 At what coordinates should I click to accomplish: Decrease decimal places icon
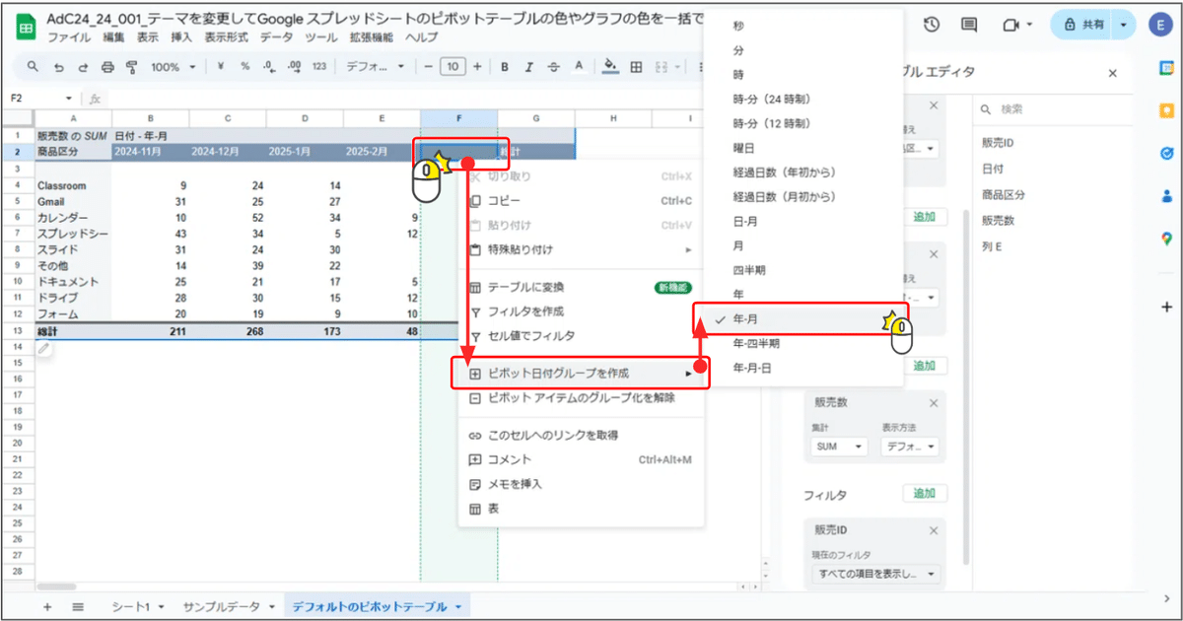269,67
